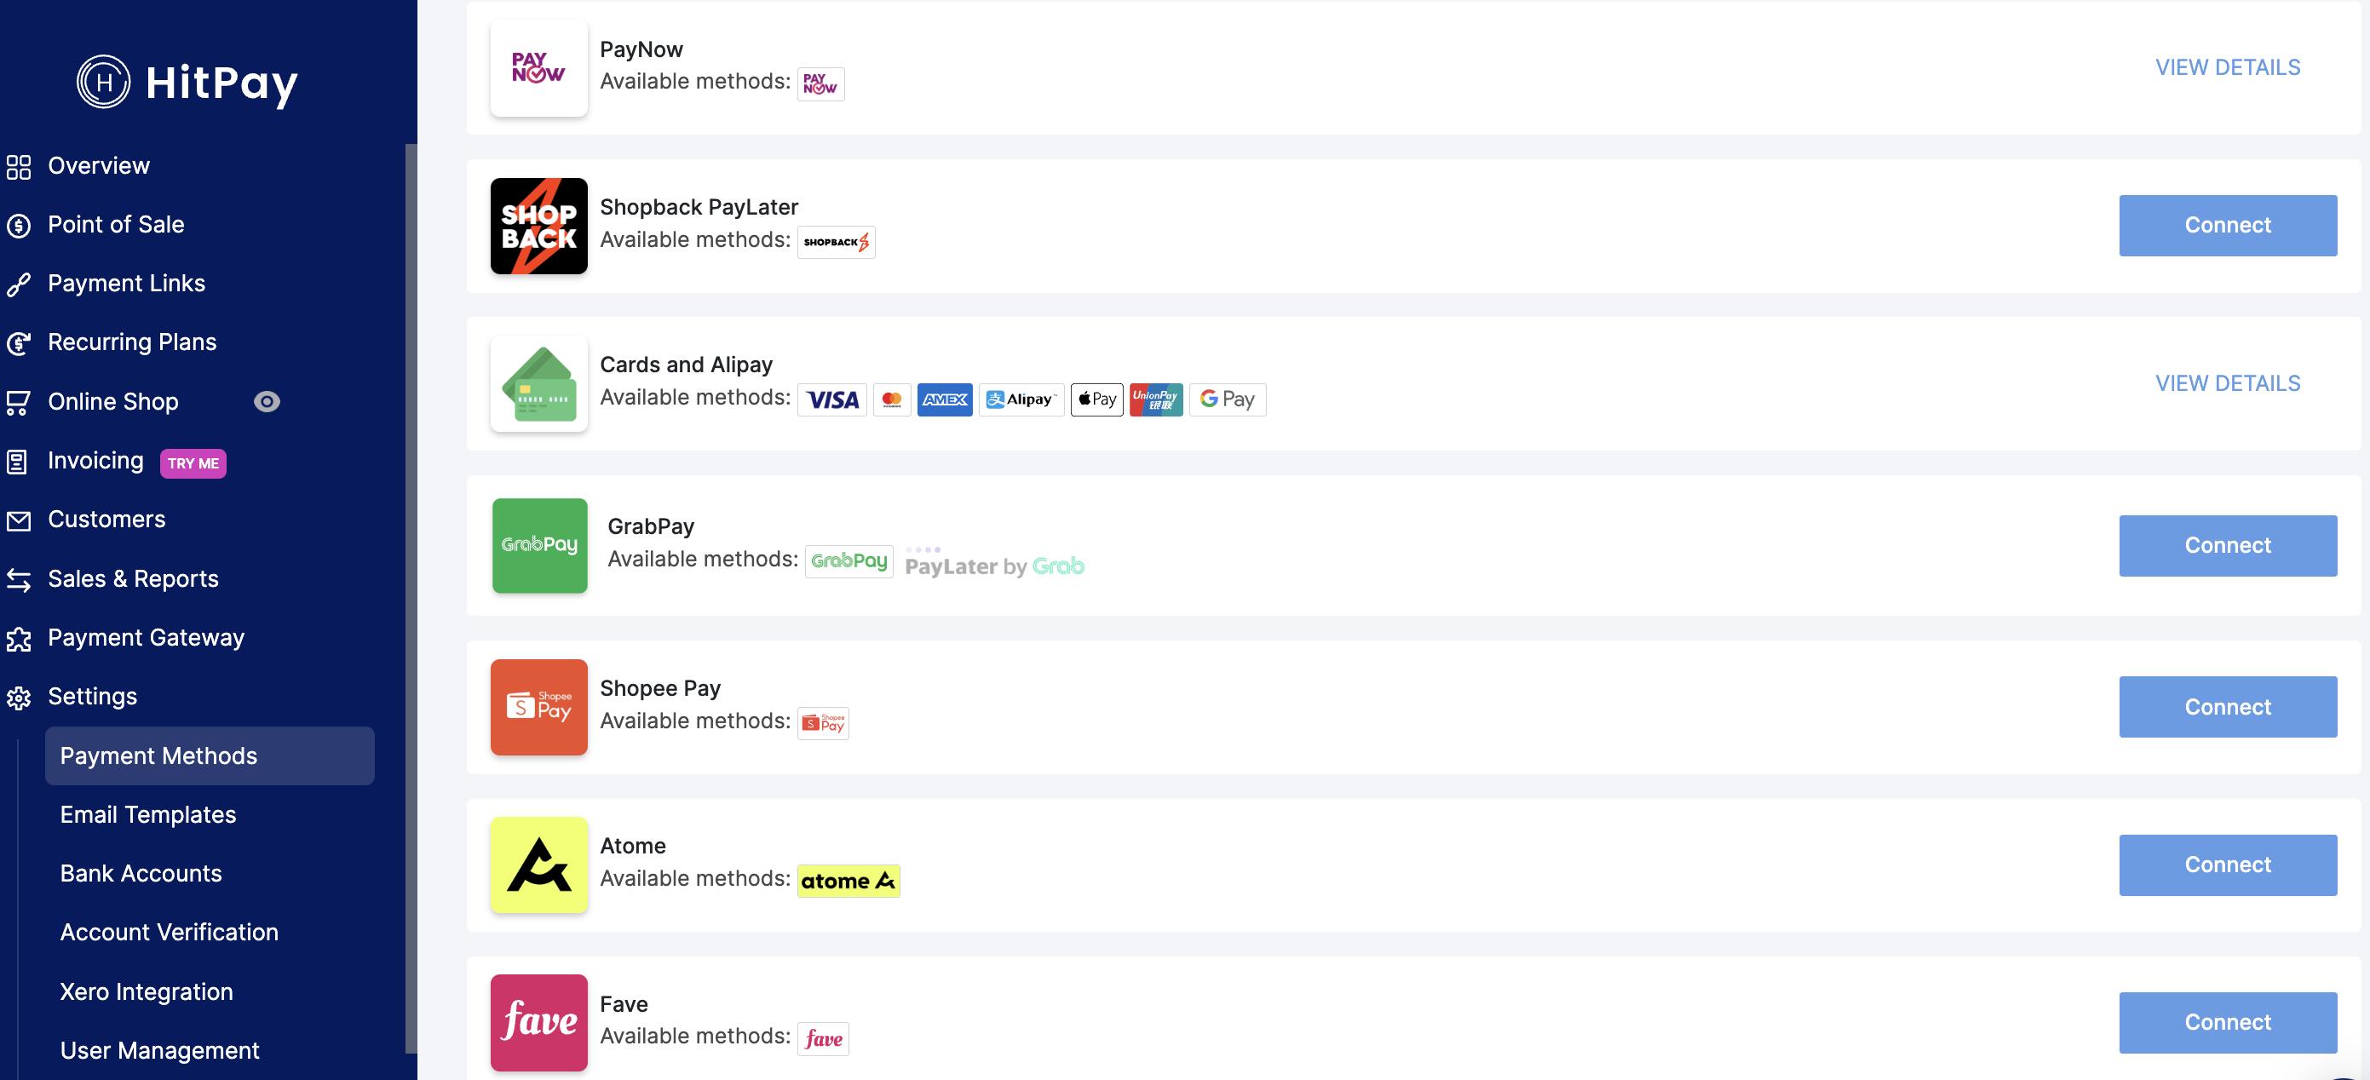Click the Payment Gateway puzzle icon
The width and height of the screenshot is (2370, 1080).
pyautogui.click(x=19, y=639)
